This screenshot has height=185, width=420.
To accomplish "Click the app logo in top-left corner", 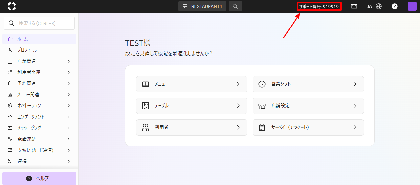I will (x=11, y=6).
